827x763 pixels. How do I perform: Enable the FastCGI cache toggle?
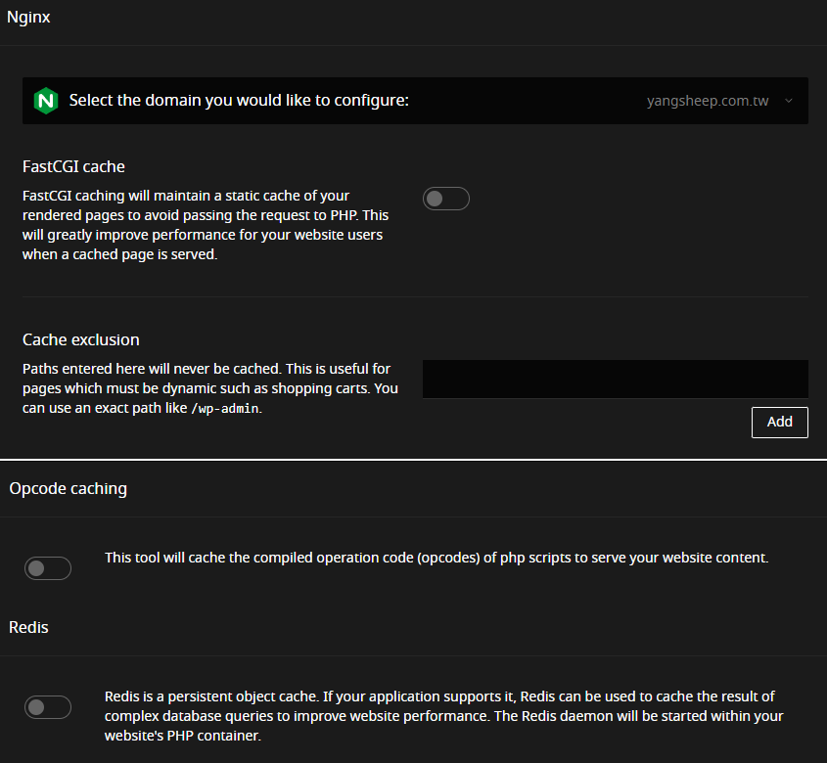tap(446, 199)
